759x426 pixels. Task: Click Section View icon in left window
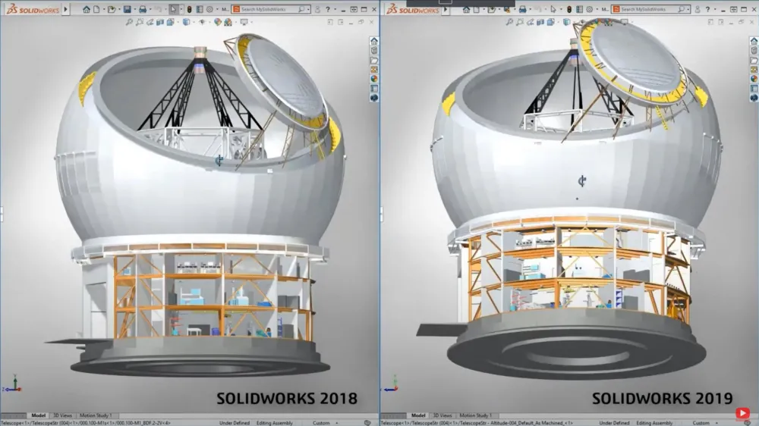pos(159,22)
